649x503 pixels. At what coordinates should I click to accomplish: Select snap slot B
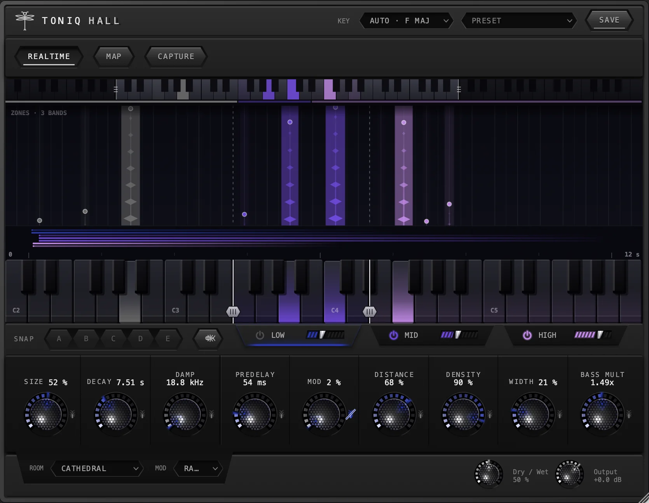[86, 339]
